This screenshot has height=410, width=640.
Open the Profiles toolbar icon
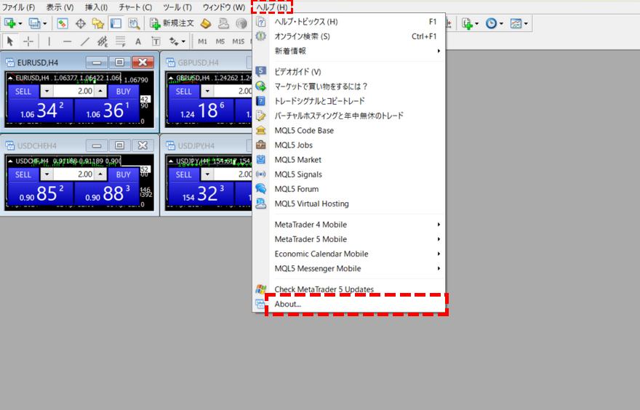tap(34, 23)
